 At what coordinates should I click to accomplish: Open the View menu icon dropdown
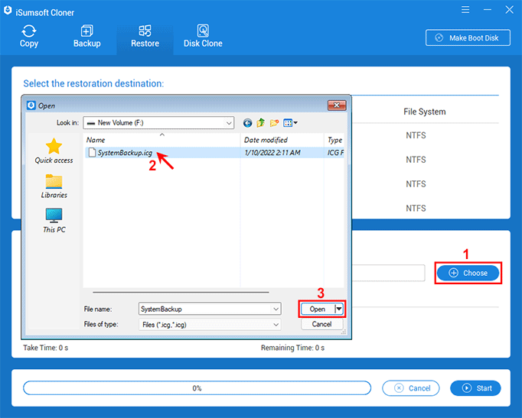[x=290, y=123]
